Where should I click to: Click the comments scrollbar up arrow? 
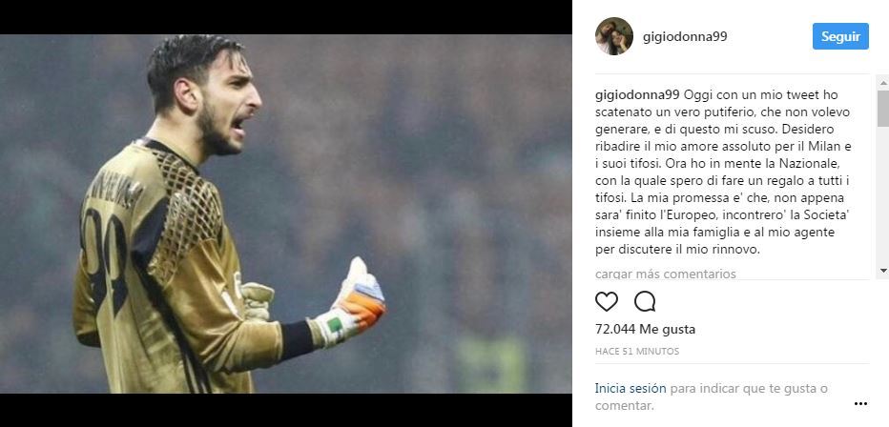tap(882, 83)
